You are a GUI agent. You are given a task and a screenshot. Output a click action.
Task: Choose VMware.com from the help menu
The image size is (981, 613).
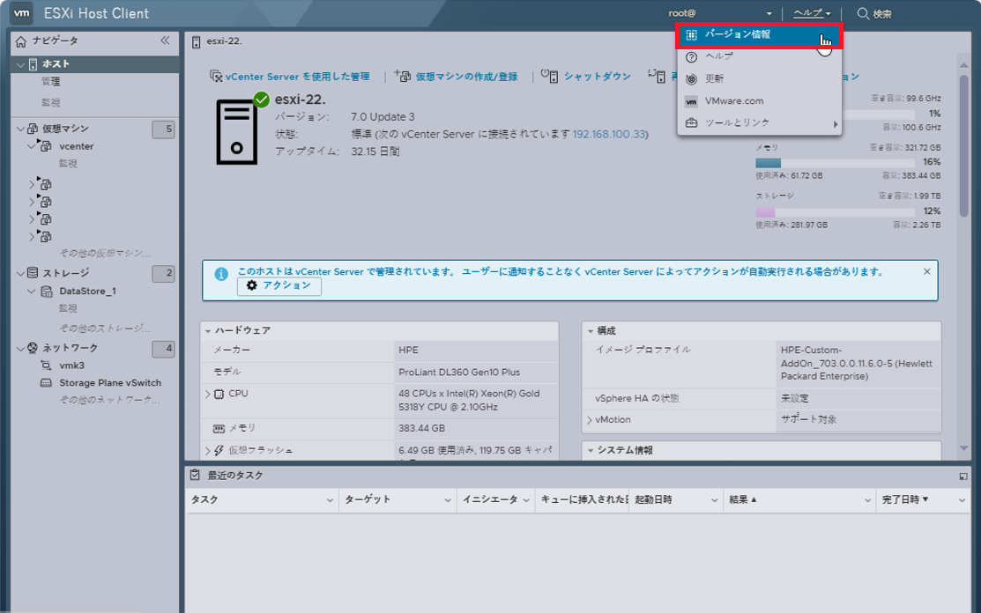(x=760, y=100)
